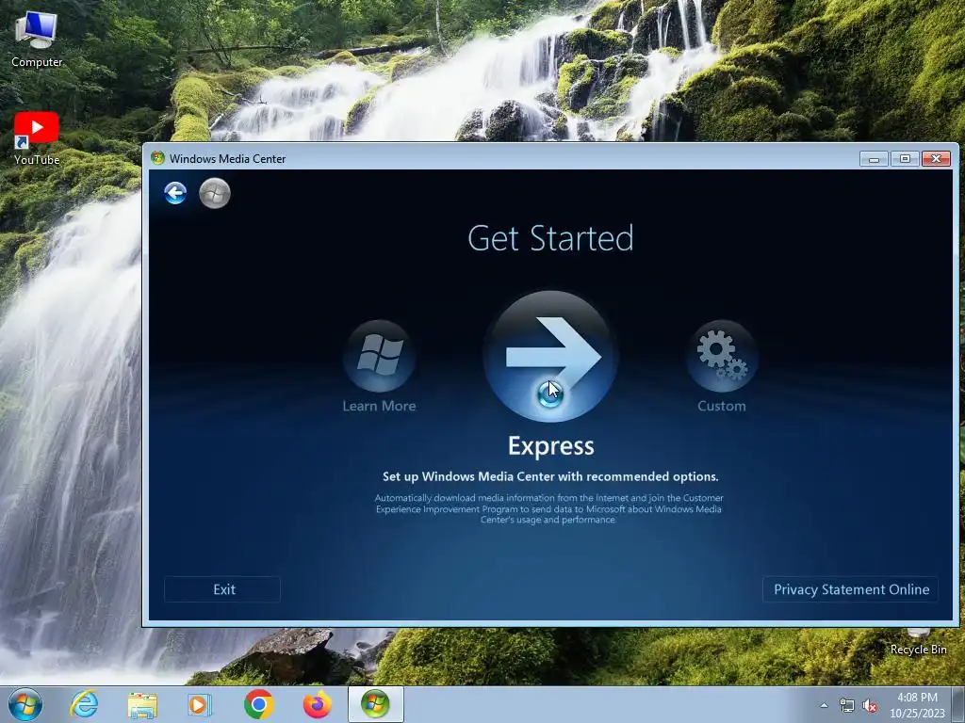Open the Windows Start menu
965x723 pixels.
(x=25, y=704)
